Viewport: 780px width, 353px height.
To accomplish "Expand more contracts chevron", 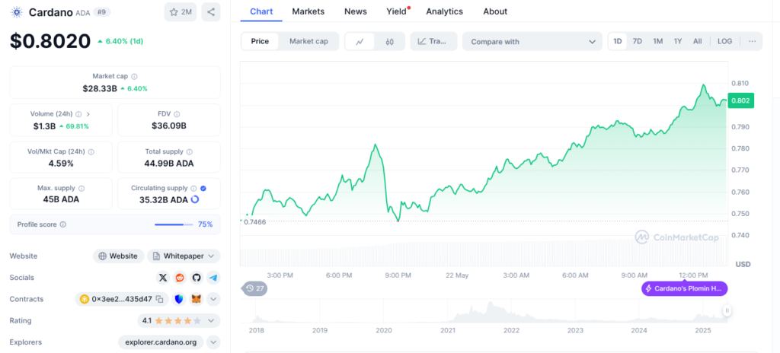I will click(213, 299).
